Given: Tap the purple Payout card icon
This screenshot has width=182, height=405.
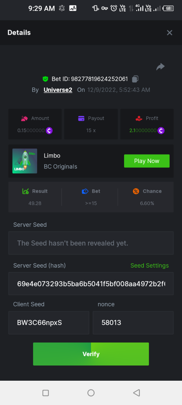Looking at the screenshot, I should 81,118.
